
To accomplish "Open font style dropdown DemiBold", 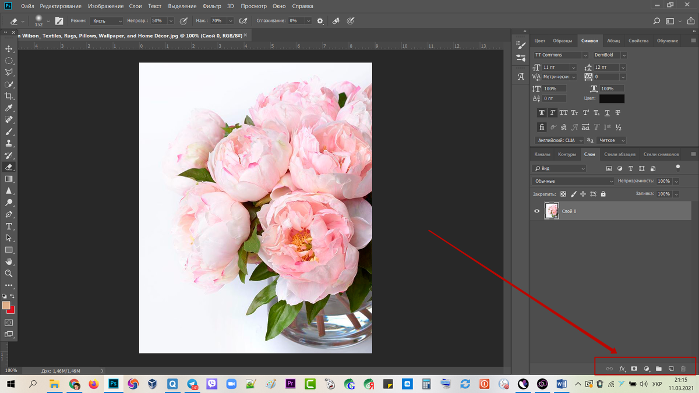I will [610, 55].
